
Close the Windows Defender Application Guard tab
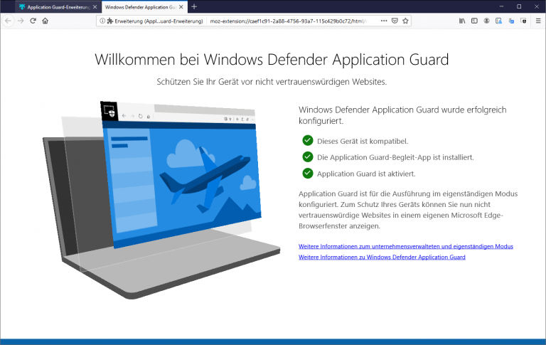pos(182,6)
